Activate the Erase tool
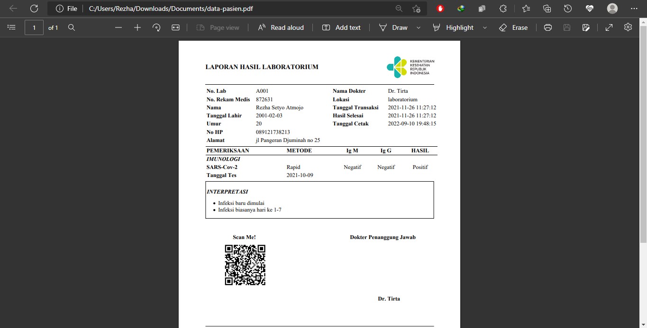The height and width of the screenshot is (328, 647). [x=513, y=27]
